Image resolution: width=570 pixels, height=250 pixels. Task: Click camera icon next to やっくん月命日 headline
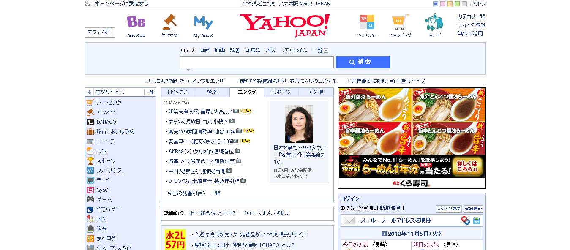[232, 121]
